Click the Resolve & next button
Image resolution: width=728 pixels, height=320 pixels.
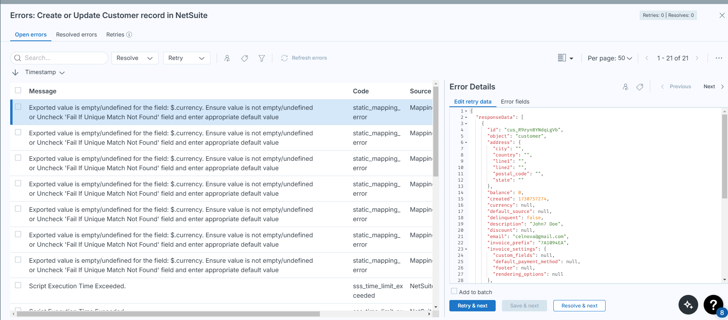tap(579, 306)
